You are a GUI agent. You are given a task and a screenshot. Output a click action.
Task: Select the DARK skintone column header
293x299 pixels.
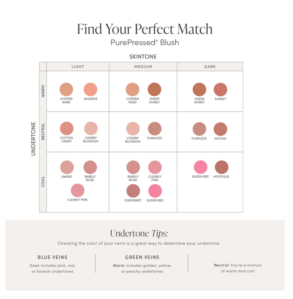(x=210, y=67)
